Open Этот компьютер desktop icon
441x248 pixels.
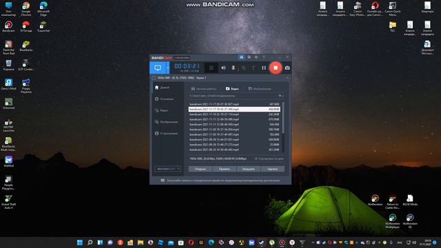click(x=8, y=9)
